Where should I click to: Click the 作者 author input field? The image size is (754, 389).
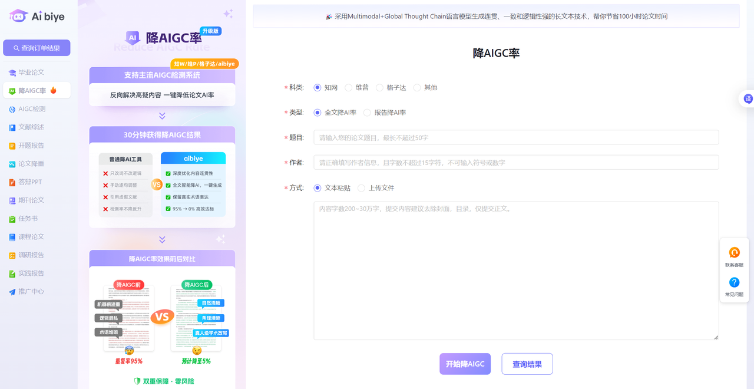tap(516, 162)
